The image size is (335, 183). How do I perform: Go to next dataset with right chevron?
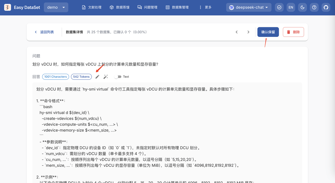[x=248, y=32]
